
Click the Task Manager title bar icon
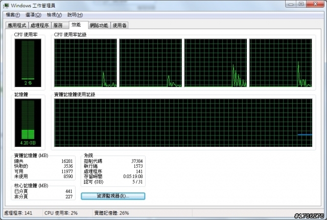[6, 6]
